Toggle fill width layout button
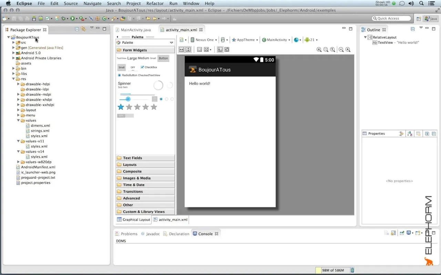 pos(182,49)
